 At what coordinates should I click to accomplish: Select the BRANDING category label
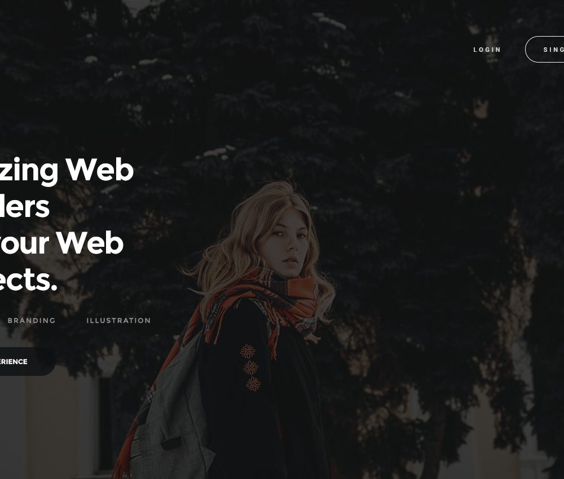[32, 321]
